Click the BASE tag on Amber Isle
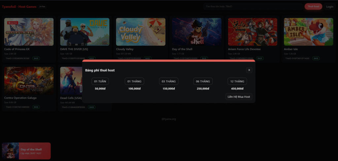338x161 pixels. tap(316, 58)
